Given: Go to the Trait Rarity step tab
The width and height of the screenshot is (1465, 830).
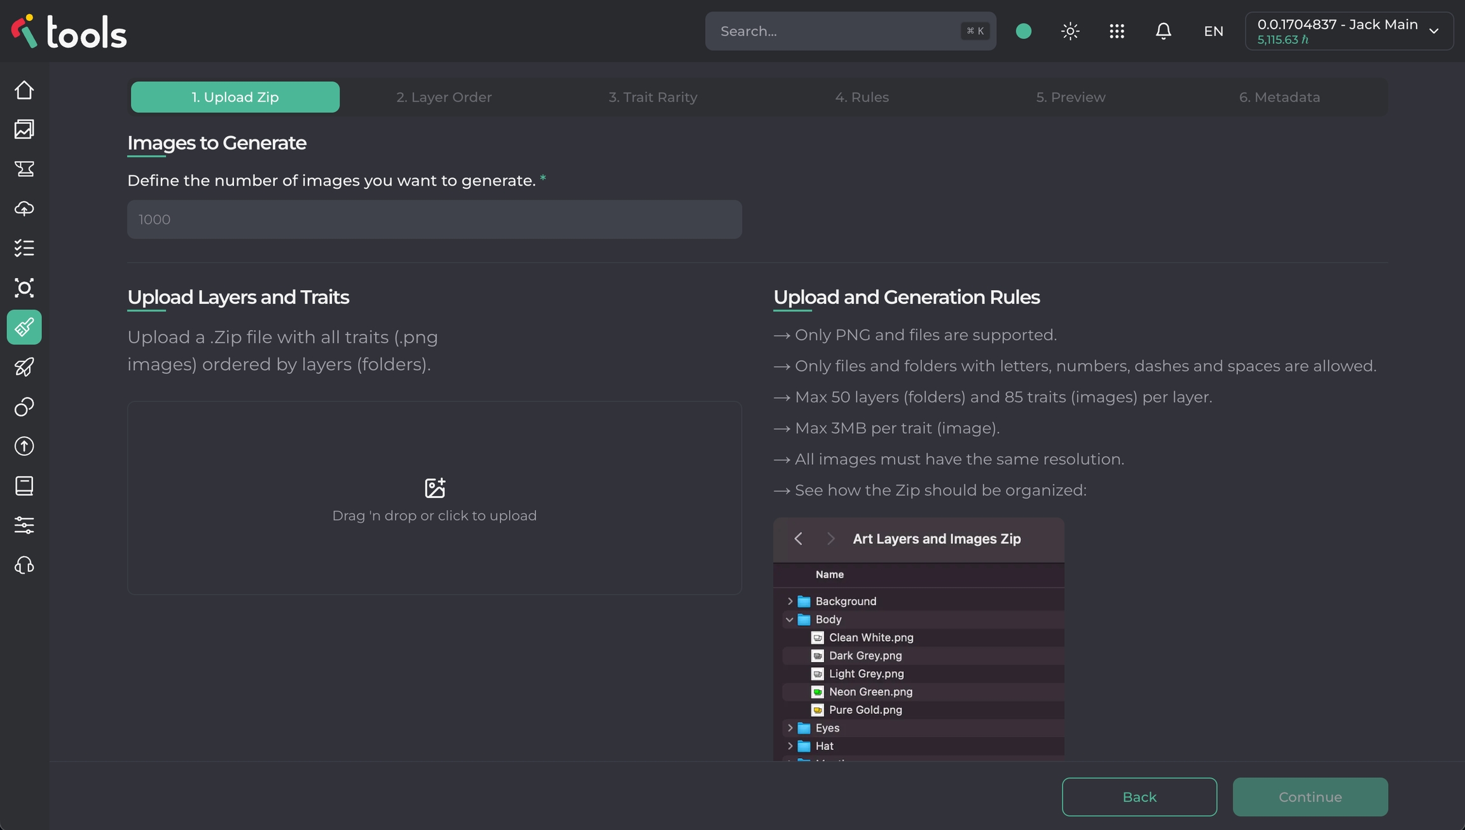Looking at the screenshot, I should pos(652,97).
